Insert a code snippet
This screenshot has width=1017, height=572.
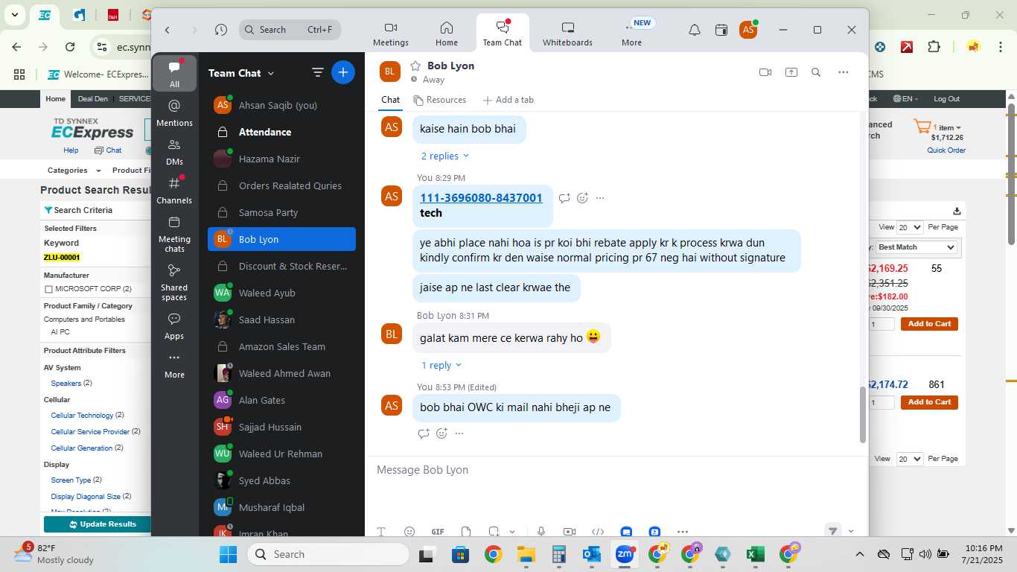[597, 532]
